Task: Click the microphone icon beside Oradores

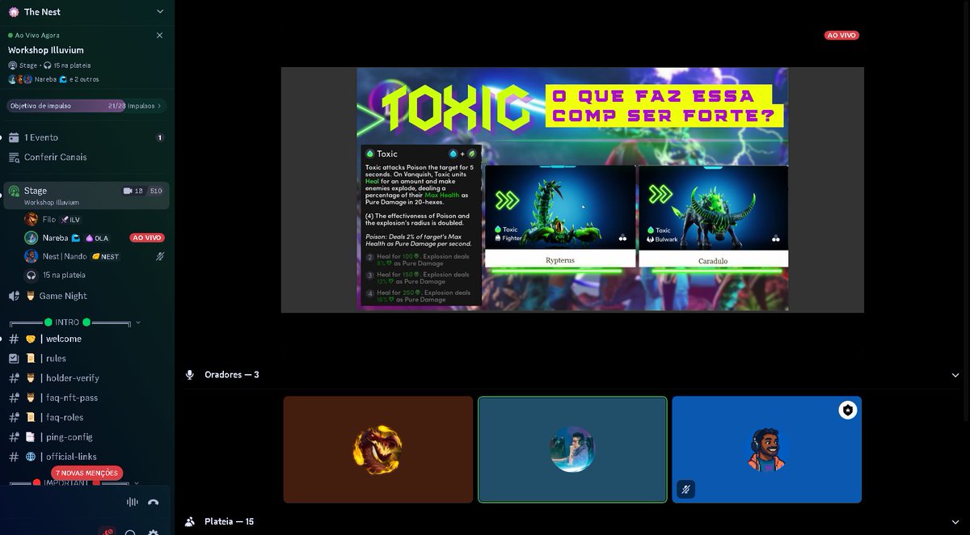Action: point(190,375)
